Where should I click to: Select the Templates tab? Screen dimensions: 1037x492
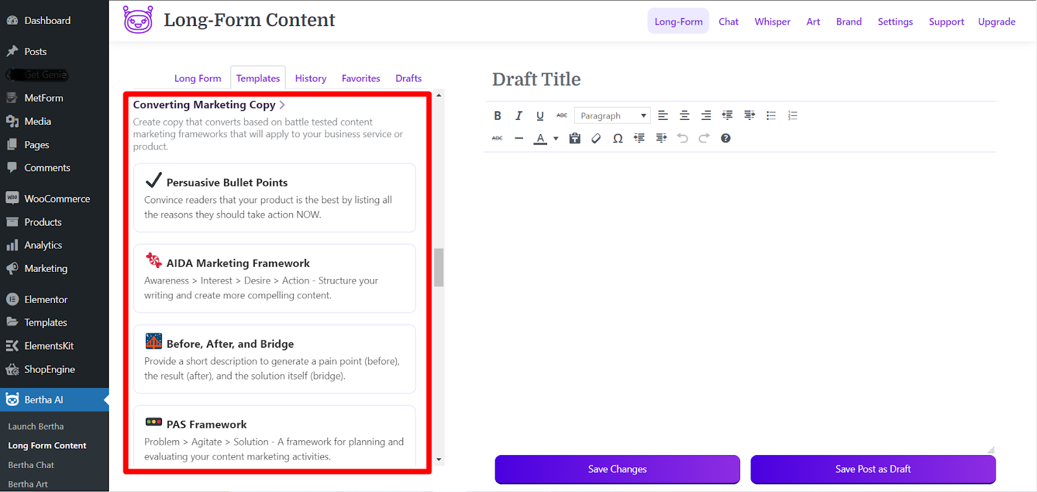coord(258,78)
